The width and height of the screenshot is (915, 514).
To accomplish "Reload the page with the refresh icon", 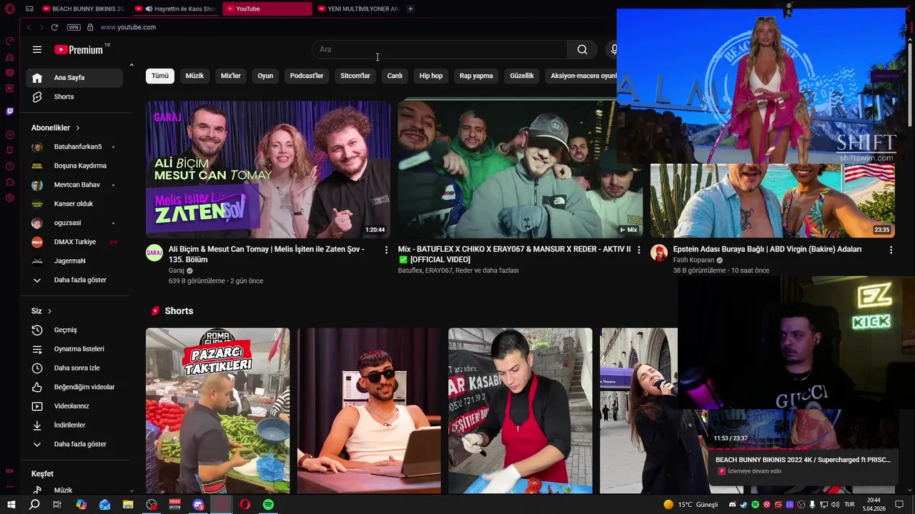I will click(x=54, y=27).
